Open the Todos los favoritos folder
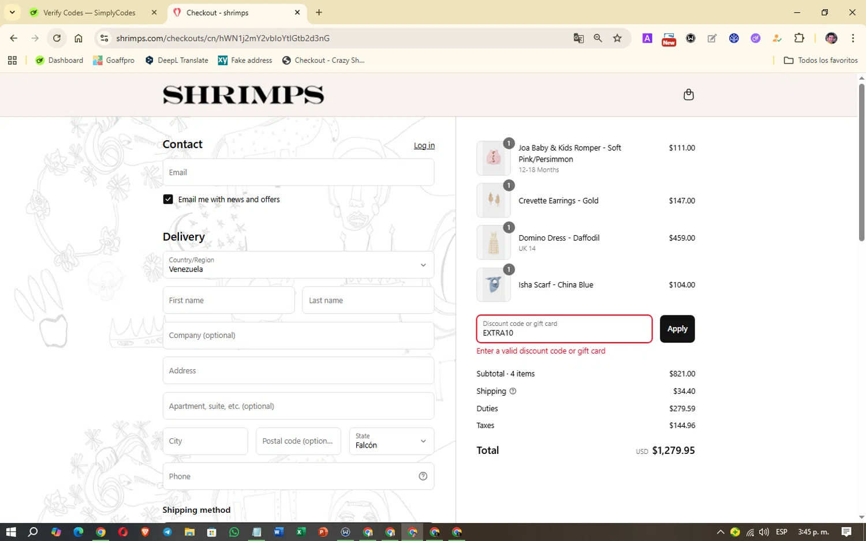Image resolution: width=866 pixels, height=541 pixels. pyautogui.click(x=820, y=60)
